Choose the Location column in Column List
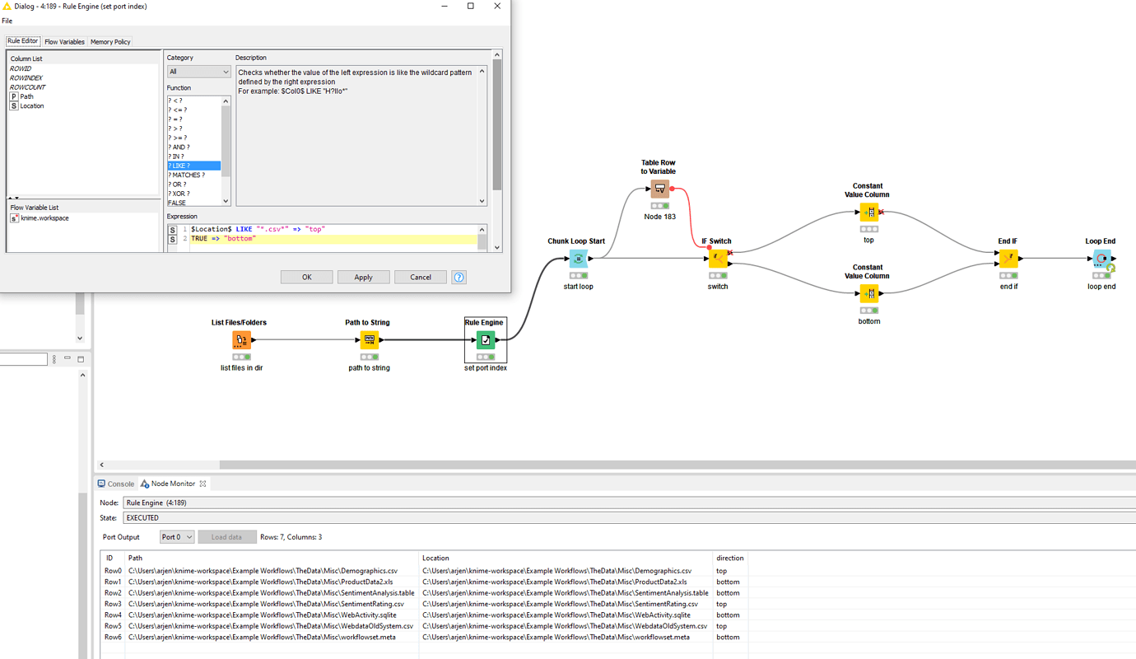1136x659 pixels. coord(32,106)
